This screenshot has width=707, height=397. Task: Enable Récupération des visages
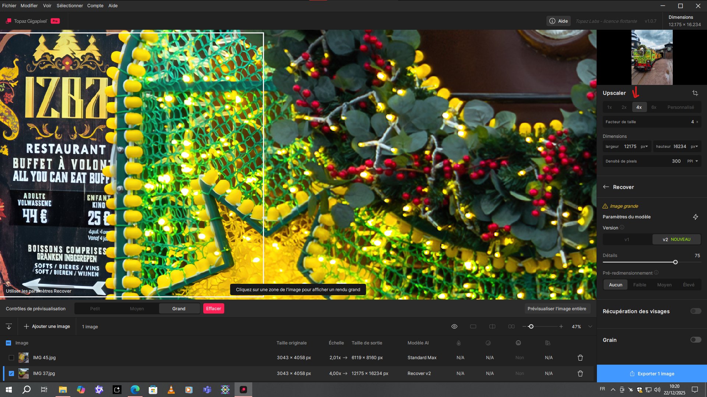pyautogui.click(x=696, y=311)
